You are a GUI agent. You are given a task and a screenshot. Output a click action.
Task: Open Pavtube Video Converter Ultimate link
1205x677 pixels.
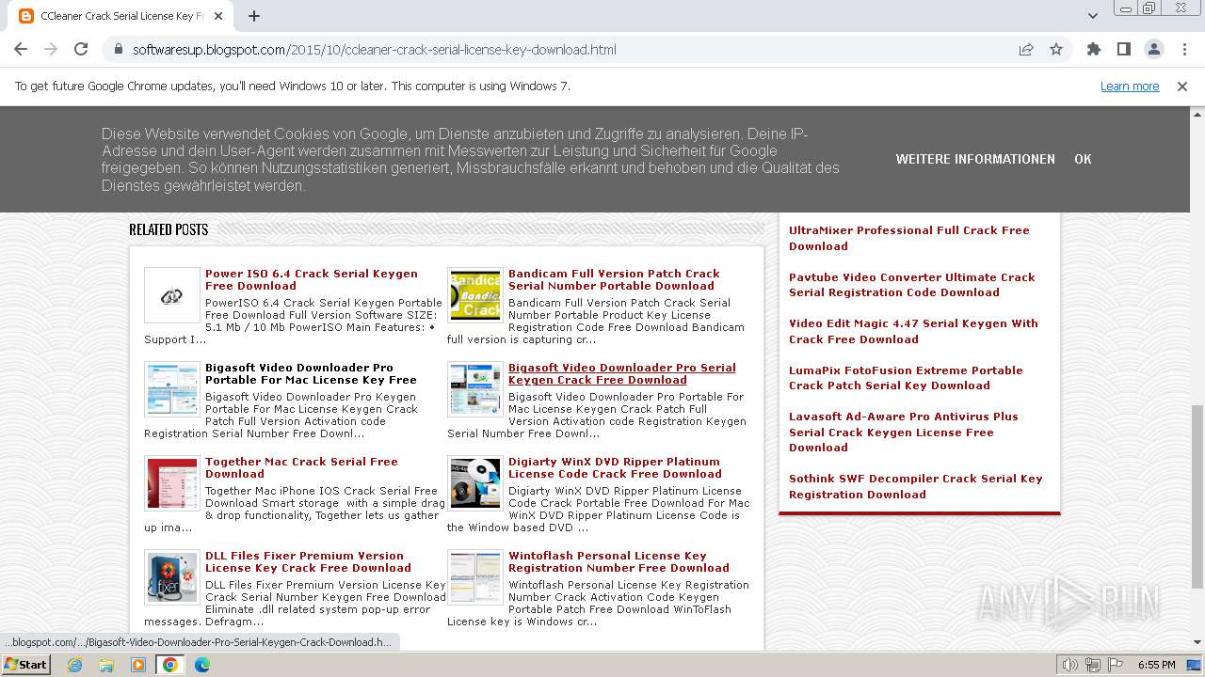(x=911, y=284)
